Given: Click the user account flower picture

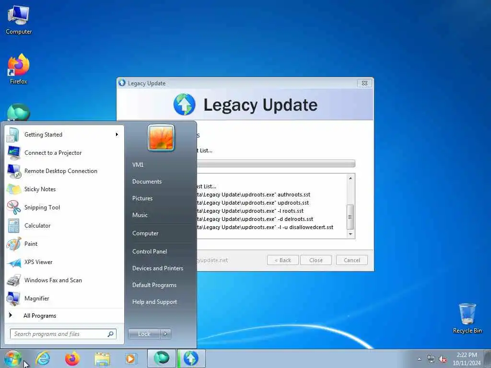Looking at the screenshot, I should [161, 138].
